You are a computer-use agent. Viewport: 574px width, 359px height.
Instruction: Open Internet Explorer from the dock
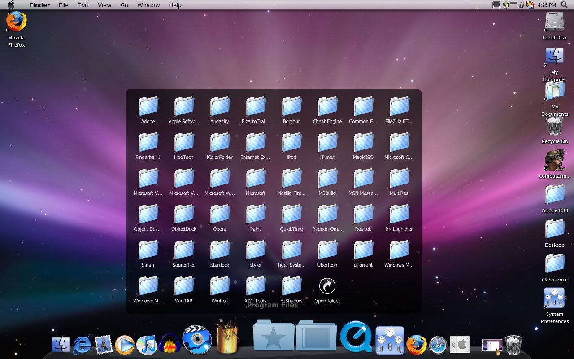(83, 344)
